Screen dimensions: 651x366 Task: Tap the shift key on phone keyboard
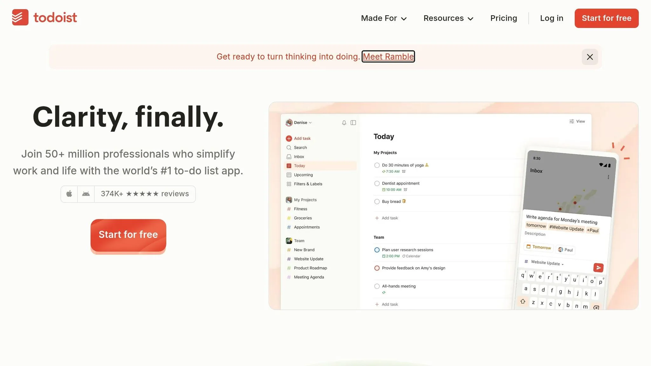click(523, 301)
